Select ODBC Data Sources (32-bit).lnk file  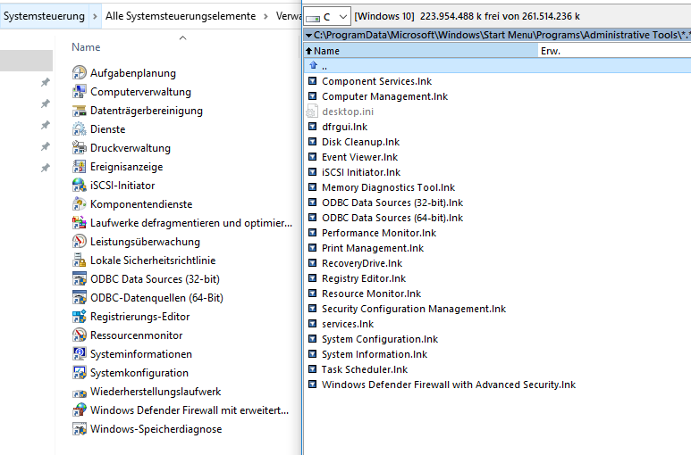click(392, 203)
